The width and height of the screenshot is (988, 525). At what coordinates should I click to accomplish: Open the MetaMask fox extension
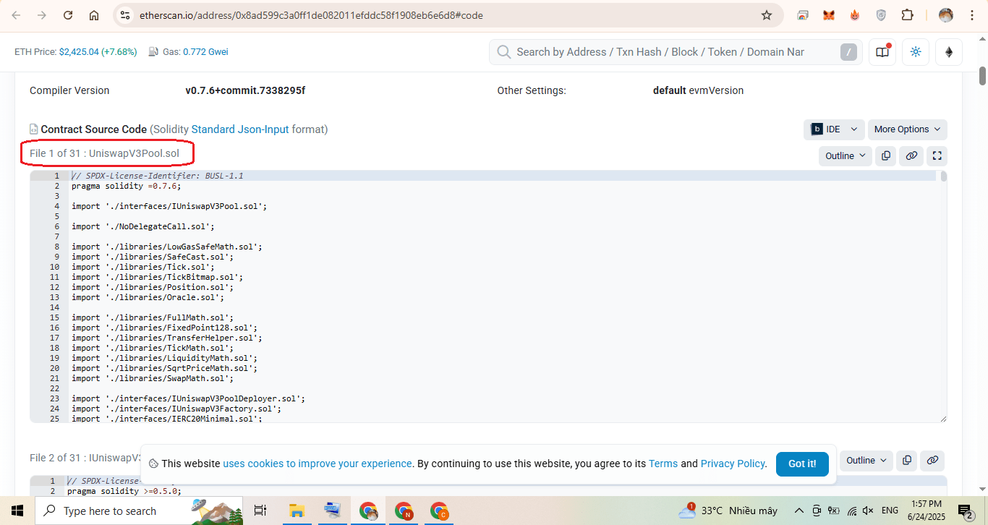tap(829, 15)
